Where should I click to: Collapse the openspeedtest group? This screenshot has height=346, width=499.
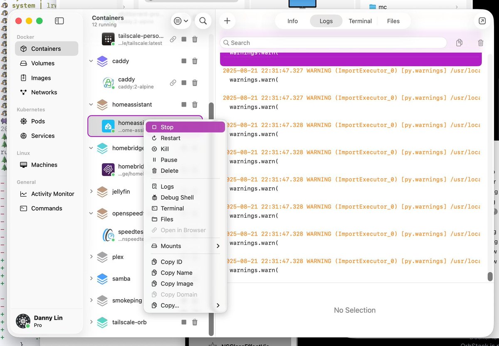click(x=91, y=213)
